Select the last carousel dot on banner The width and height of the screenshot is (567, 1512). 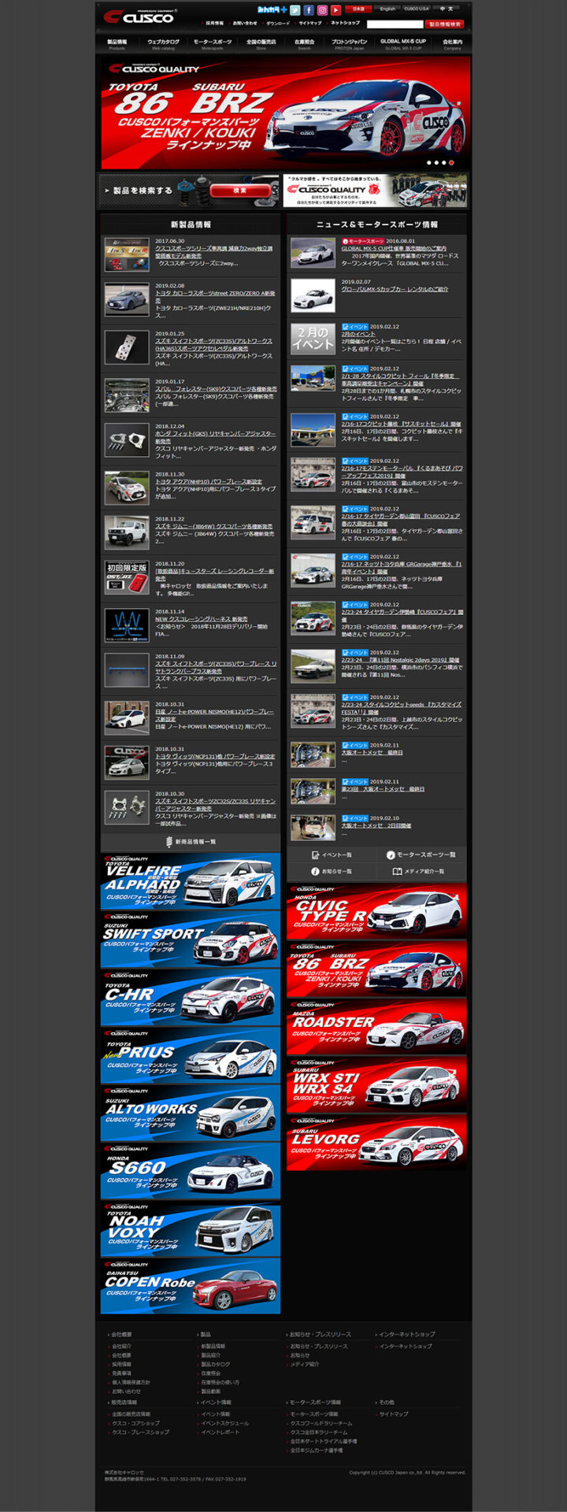click(x=451, y=162)
